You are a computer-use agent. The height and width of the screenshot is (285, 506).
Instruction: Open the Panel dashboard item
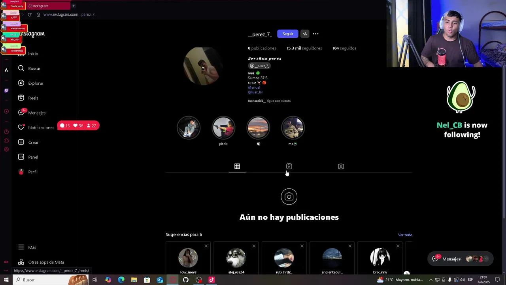pos(28,157)
